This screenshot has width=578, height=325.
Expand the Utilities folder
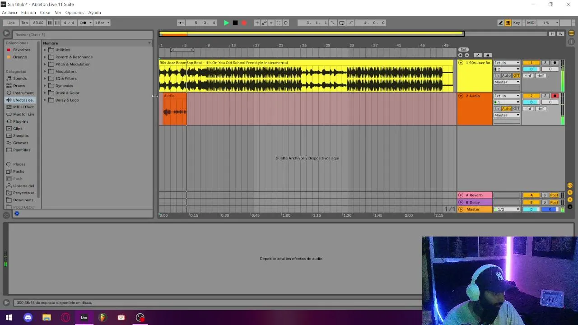coord(45,50)
